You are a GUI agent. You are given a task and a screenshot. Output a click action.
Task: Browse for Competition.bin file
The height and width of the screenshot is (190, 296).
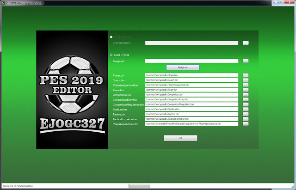point(246,95)
